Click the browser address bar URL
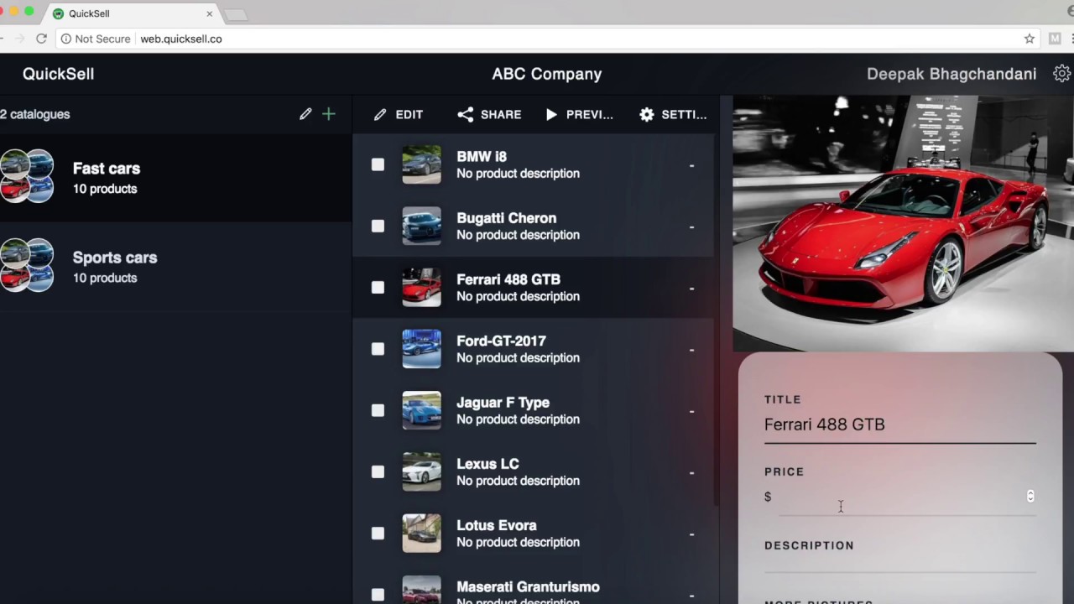 181,39
